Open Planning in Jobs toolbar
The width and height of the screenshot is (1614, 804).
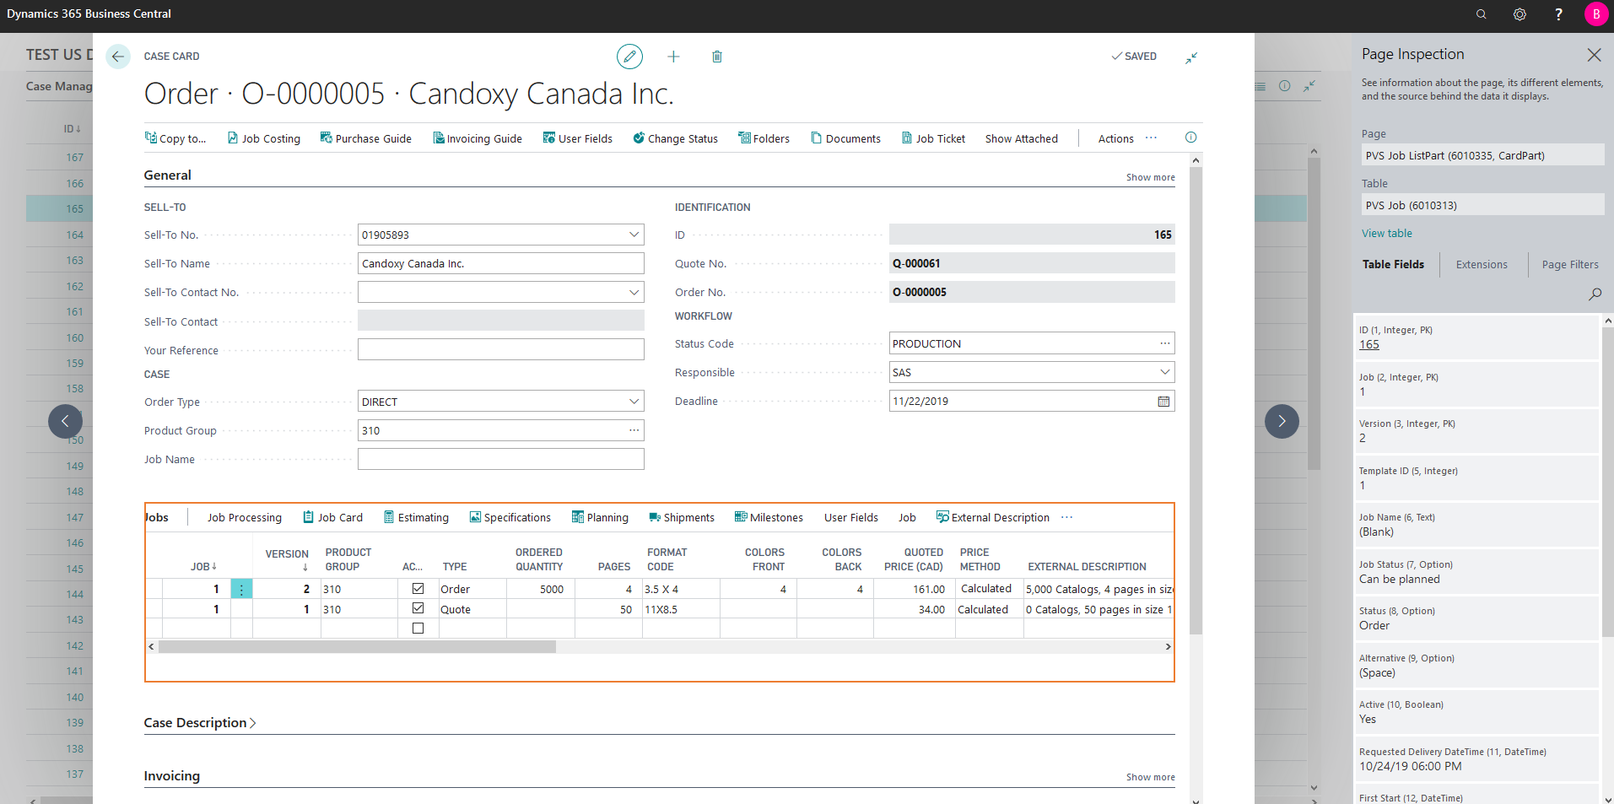tap(600, 518)
